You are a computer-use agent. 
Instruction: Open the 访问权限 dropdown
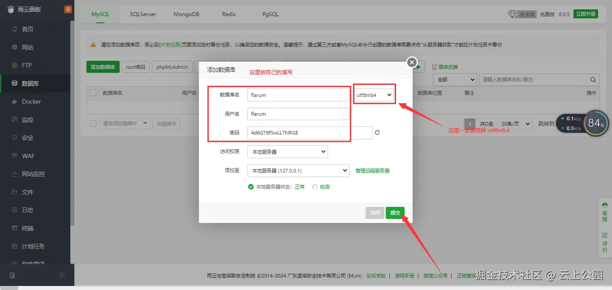[288, 152]
